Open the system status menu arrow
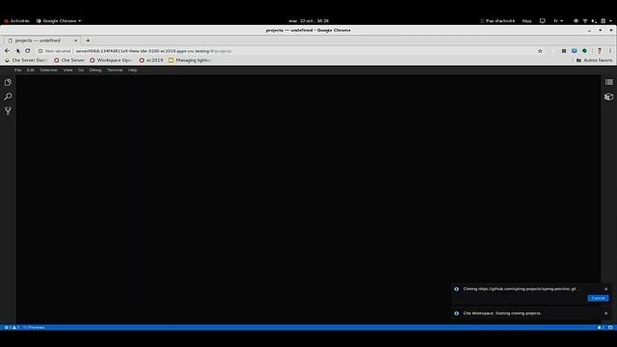This screenshot has width=617, height=347. pos(610,21)
